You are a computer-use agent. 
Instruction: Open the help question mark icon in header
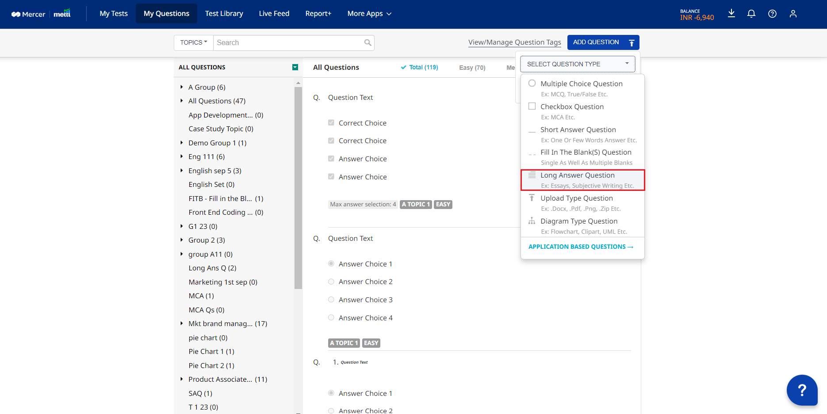coord(772,14)
